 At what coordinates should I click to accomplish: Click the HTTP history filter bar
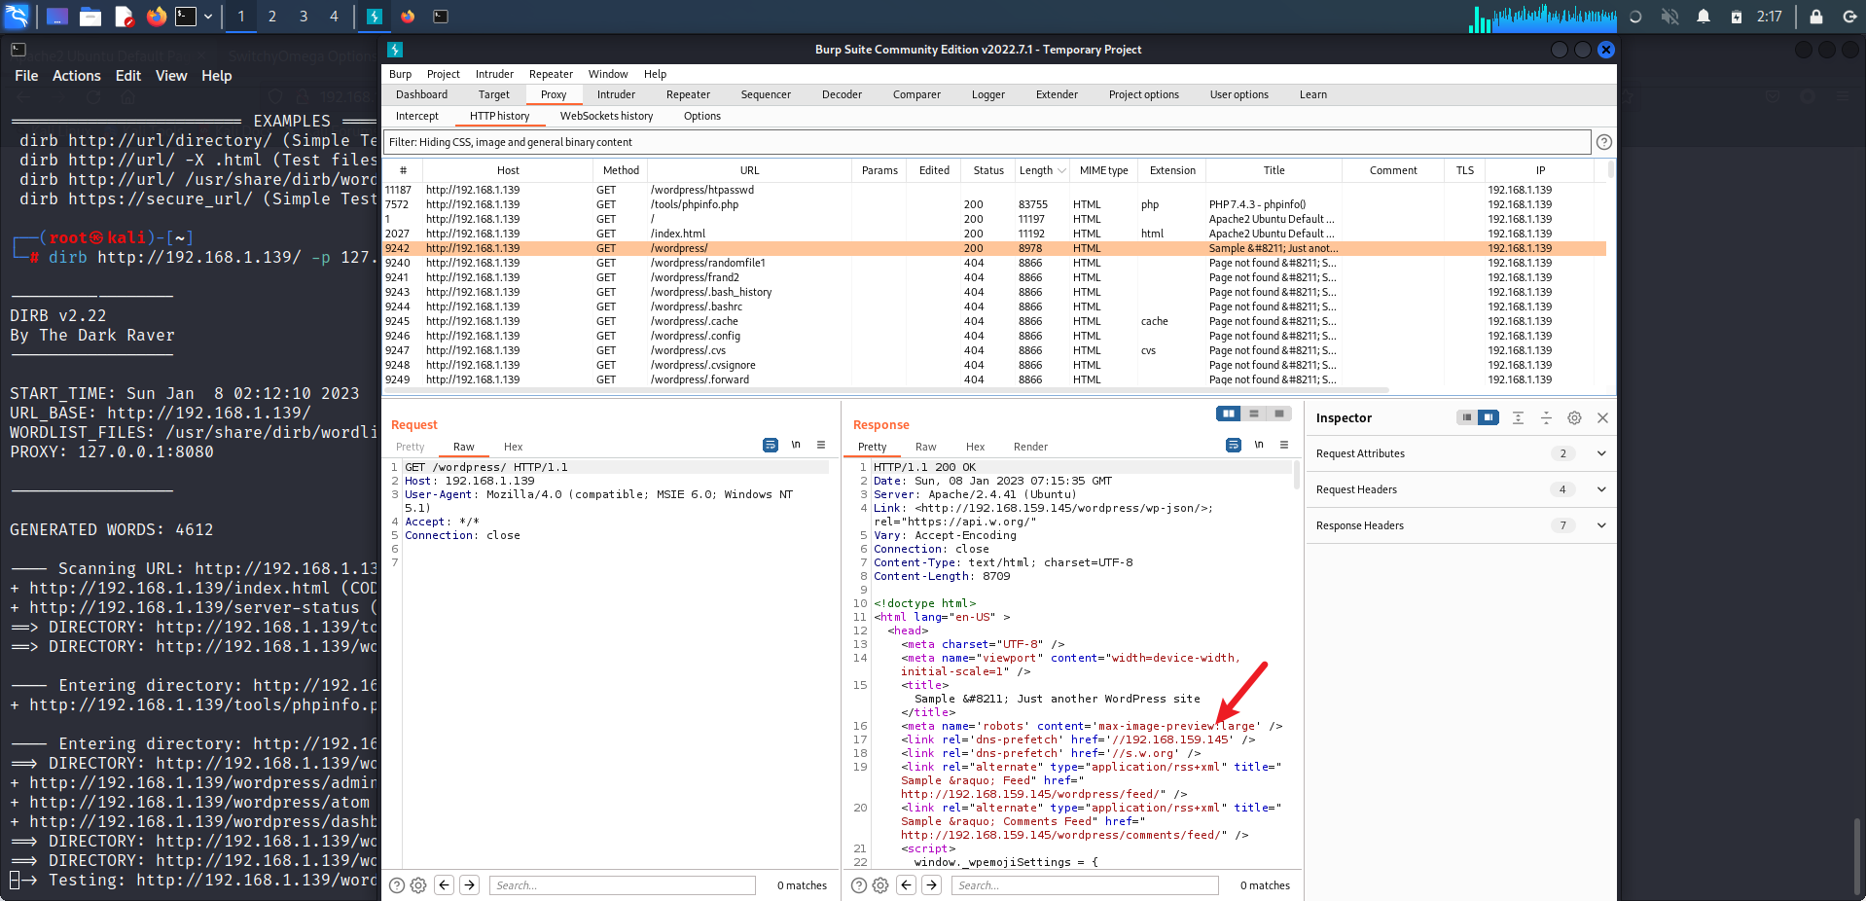(x=987, y=142)
